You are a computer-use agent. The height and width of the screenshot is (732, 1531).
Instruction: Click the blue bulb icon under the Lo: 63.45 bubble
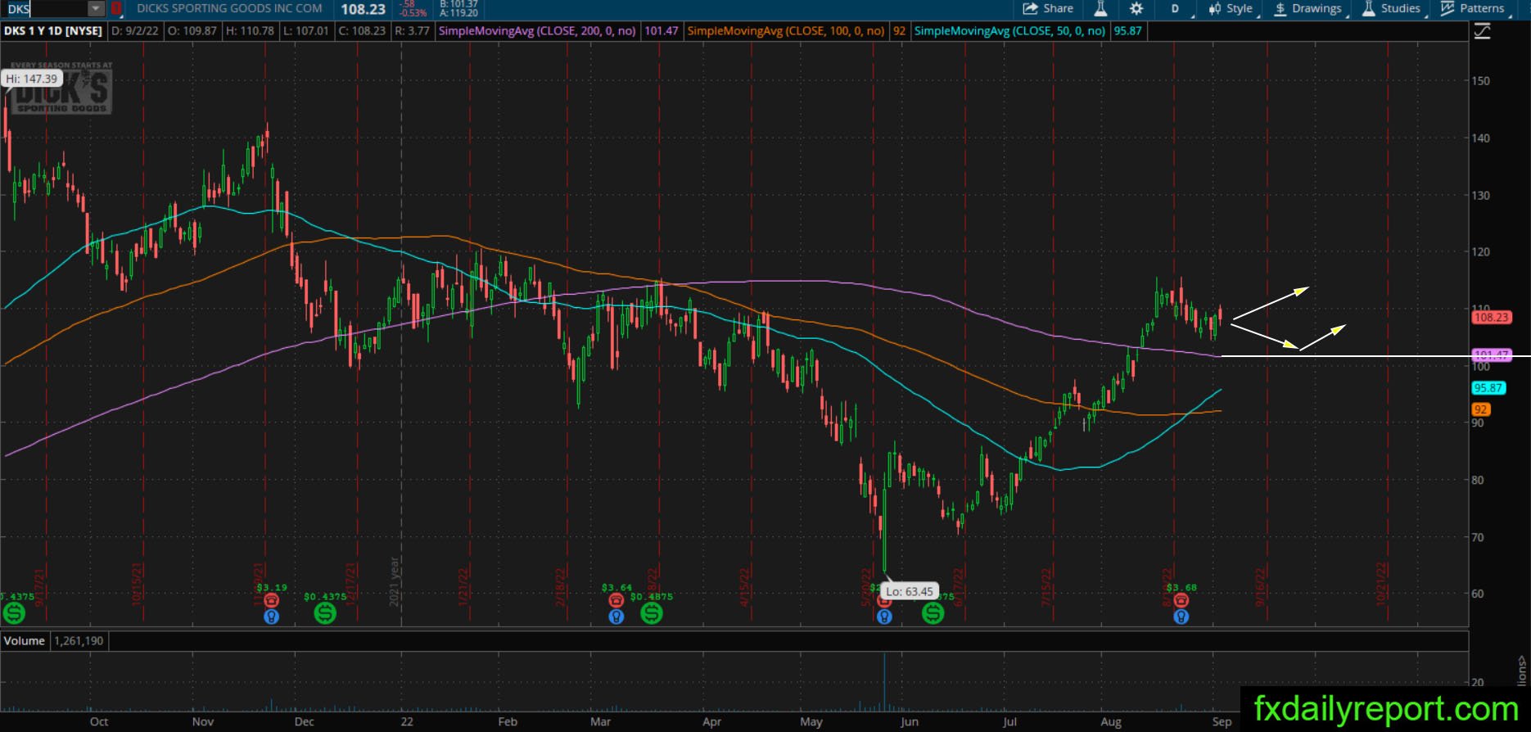[884, 617]
